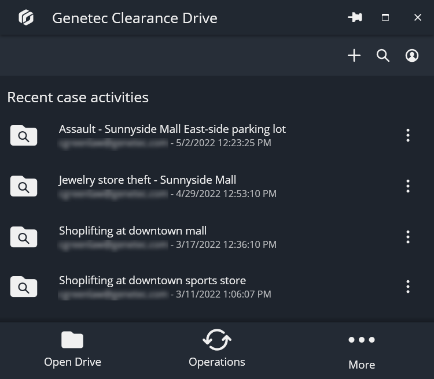
Task: Click timestamp 3/11/2022 1:06:07 PM
Action: [223, 295]
